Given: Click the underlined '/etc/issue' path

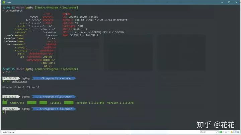Looking at the screenshot, I should 19,81.
